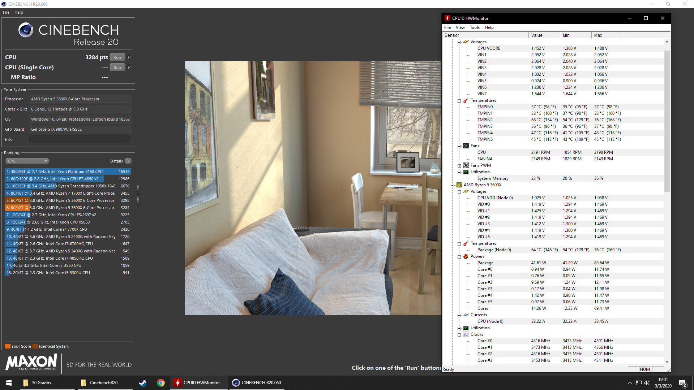Click the Cinebench logo in title bar
The height and width of the screenshot is (390, 694).
coord(4,4)
